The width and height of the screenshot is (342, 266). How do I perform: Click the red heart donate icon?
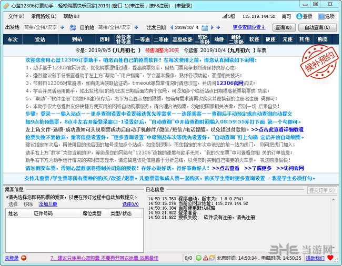330,258
